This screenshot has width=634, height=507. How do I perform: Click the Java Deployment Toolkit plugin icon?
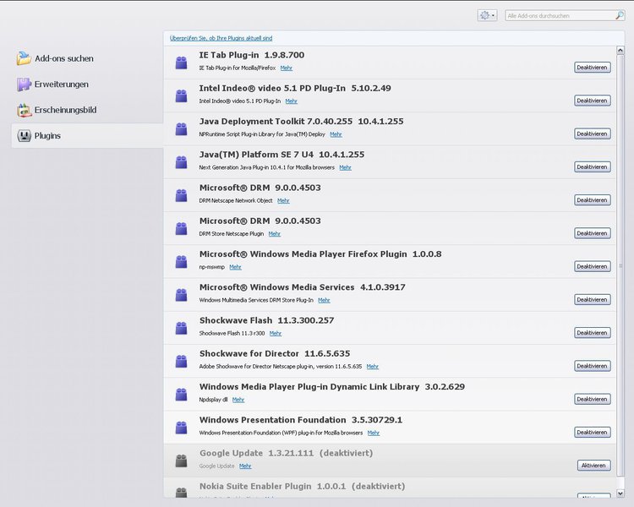(x=181, y=129)
